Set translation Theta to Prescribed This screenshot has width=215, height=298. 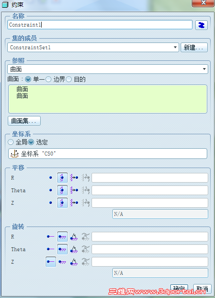click(x=74, y=190)
